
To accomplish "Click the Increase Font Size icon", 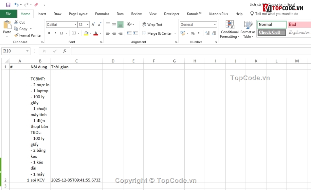I will click(x=93, y=25).
